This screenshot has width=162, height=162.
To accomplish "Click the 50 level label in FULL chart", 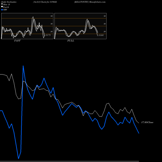I will coord(105,24).
